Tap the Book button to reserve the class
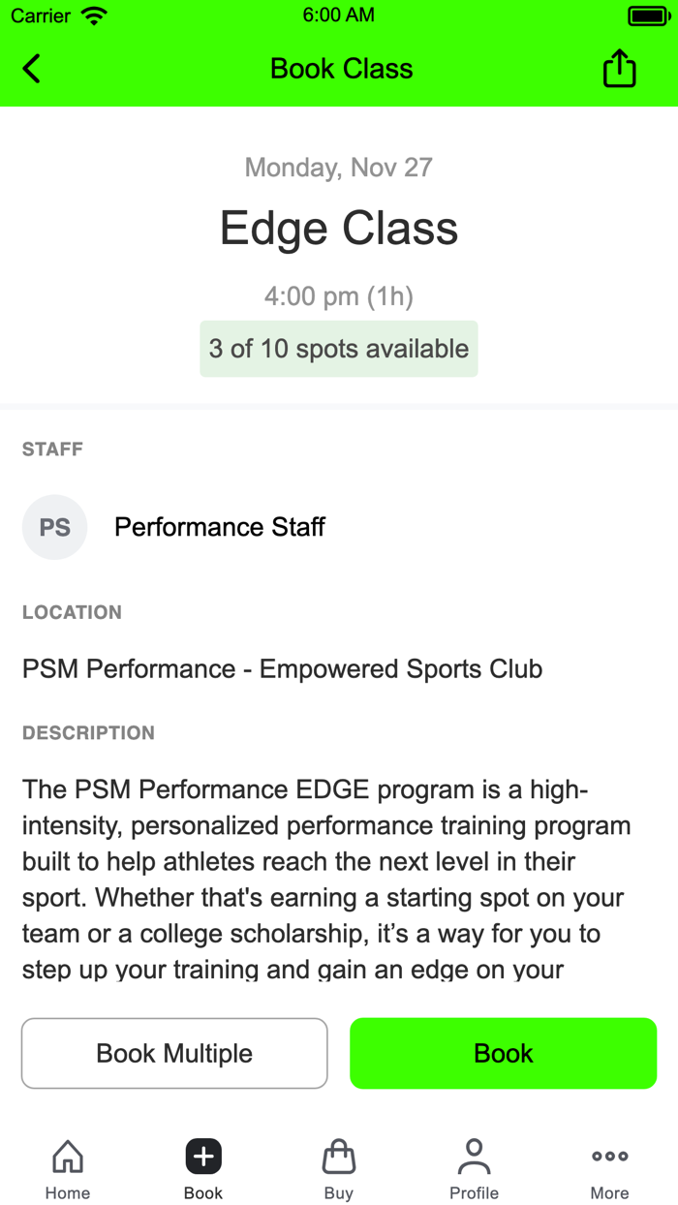678x1205 pixels. point(503,1053)
